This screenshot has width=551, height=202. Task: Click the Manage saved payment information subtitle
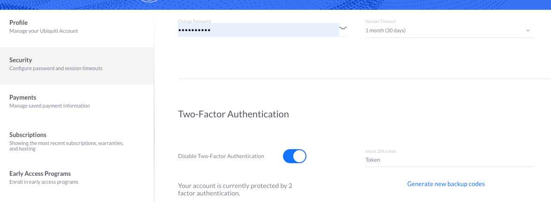pos(50,106)
